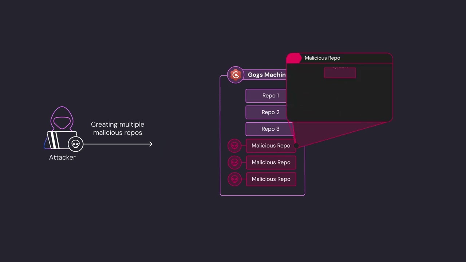Click the bright pink tab in popup header
466x262 pixels.
coord(294,58)
